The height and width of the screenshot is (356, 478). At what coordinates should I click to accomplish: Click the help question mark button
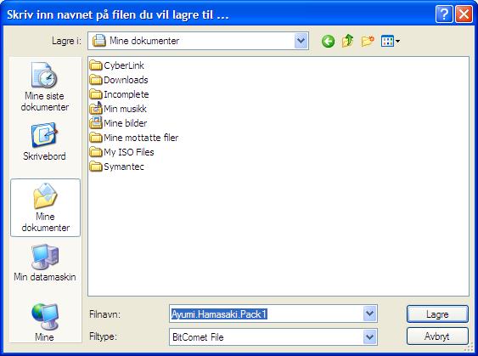pyautogui.click(x=444, y=14)
